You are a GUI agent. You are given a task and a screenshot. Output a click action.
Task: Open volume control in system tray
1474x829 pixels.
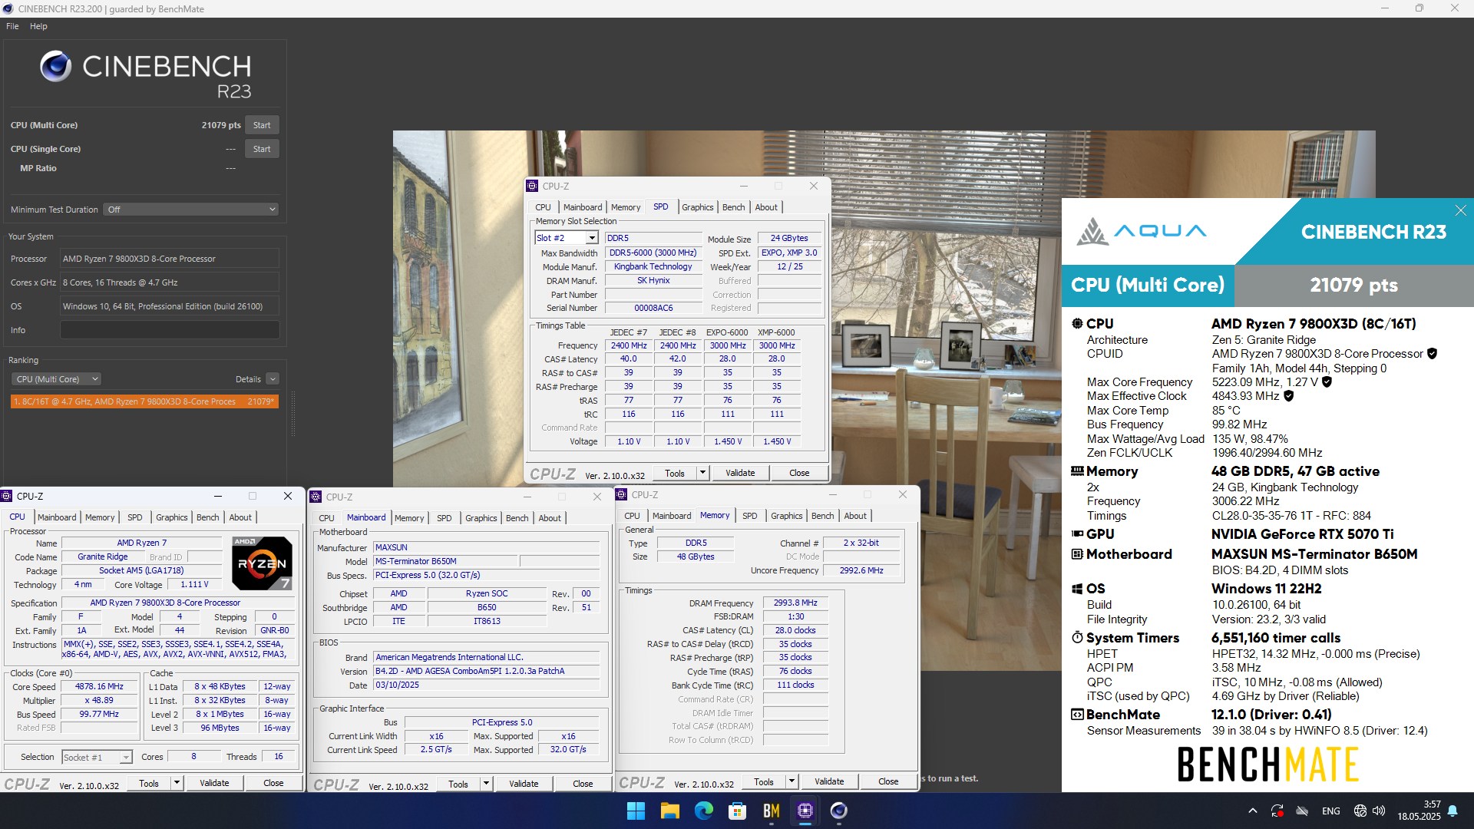1379,811
